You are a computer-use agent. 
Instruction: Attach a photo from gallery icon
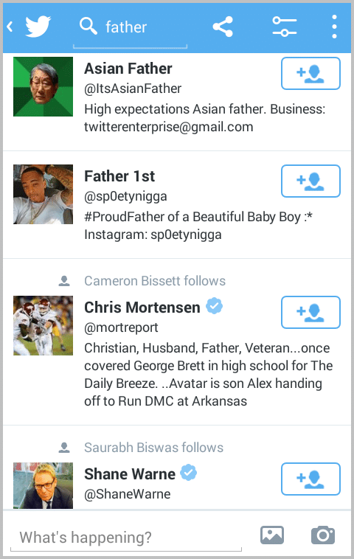272,535
